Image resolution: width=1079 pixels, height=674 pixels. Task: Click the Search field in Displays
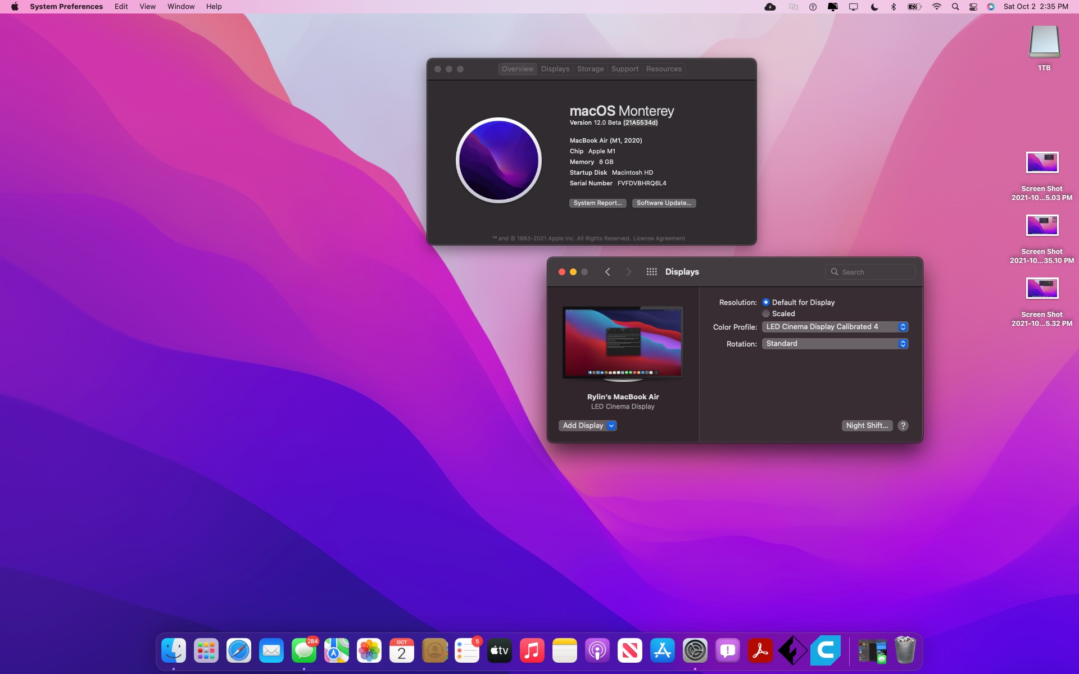871,272
